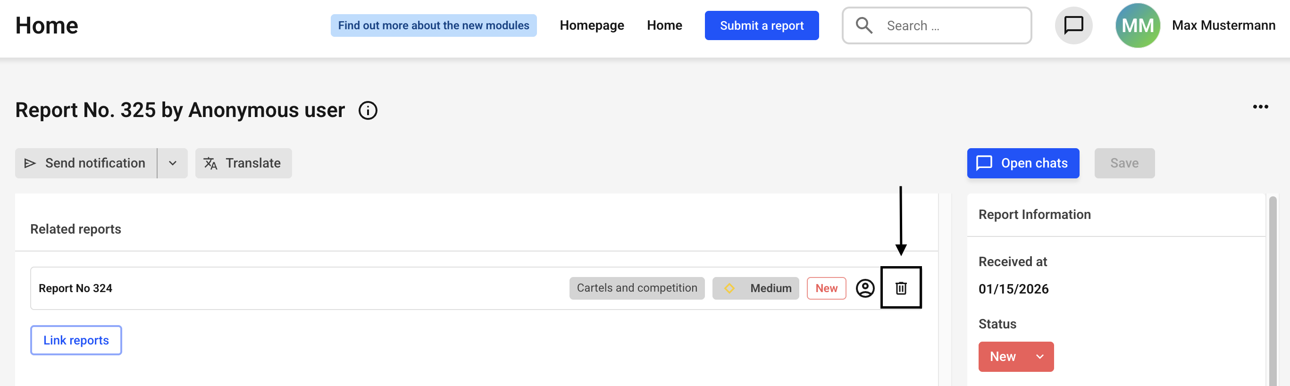This screenshot has width=1290, height=386.
Task: Click the search magnifier icon
Action: pyautogui.click(x=864, y=25)
